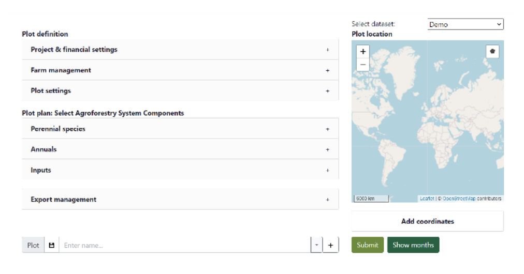
Task: Click the Show months button
Action: point(413,245)
